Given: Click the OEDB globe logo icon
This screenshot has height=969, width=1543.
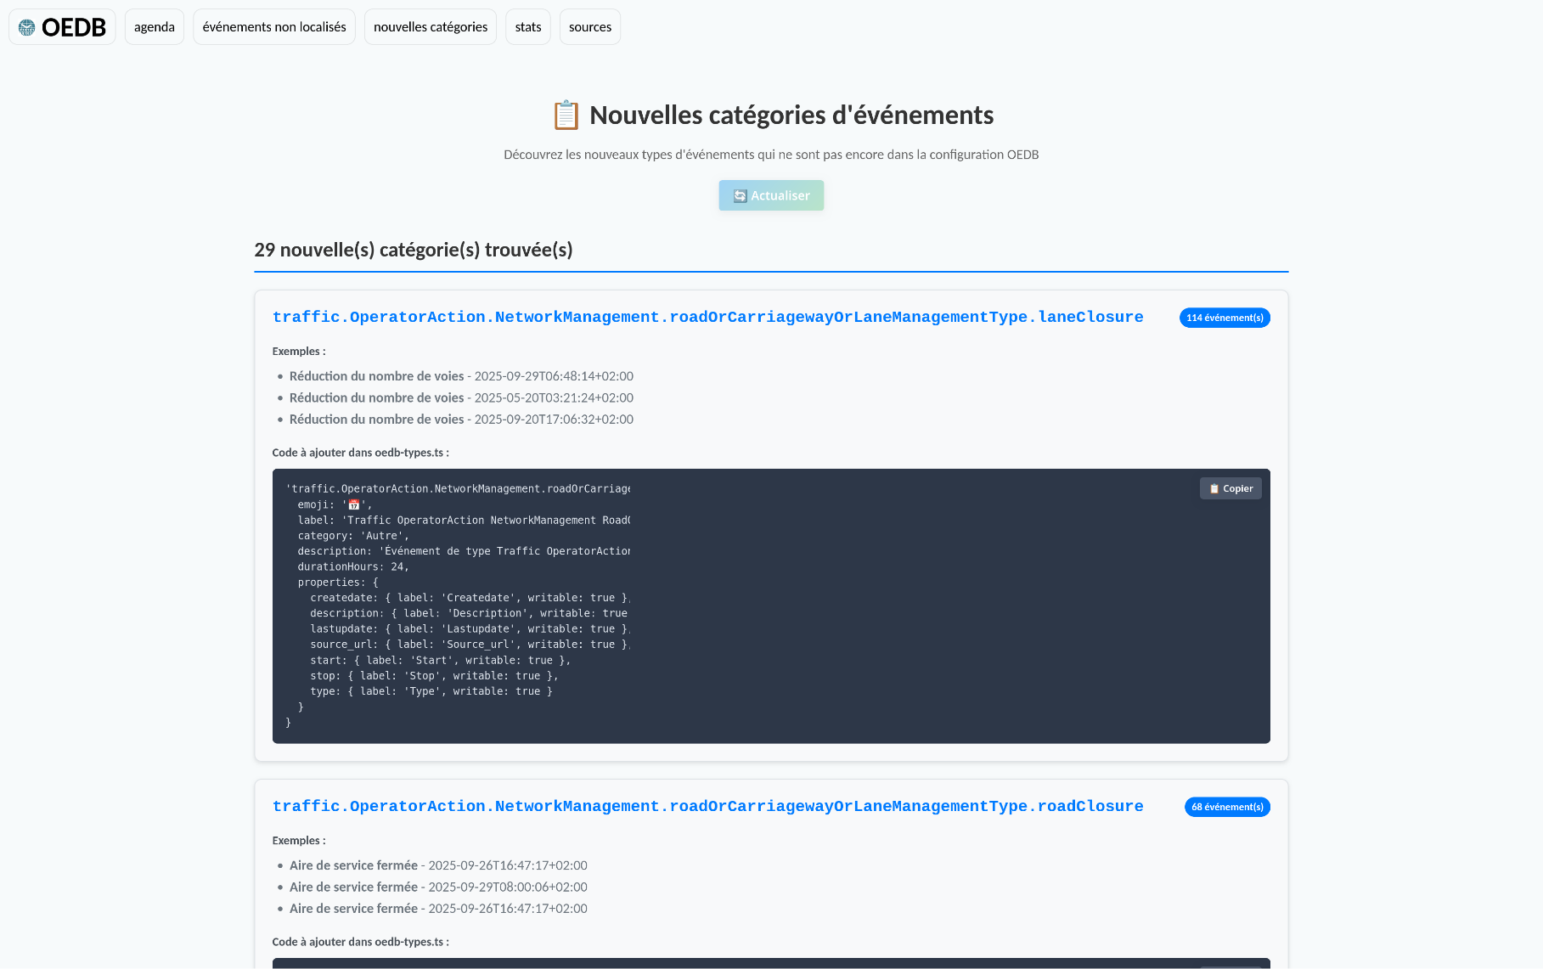Looking at the screenshot, I should tap(27, 27).
